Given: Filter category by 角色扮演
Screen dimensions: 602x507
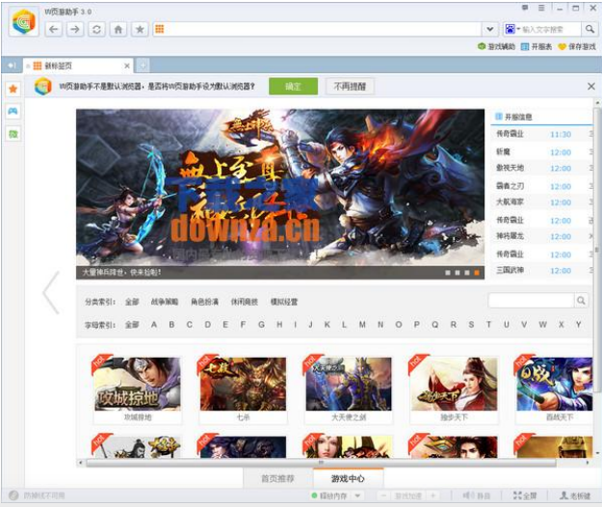Looking at the screenshot, I should [x=204, y=302].
